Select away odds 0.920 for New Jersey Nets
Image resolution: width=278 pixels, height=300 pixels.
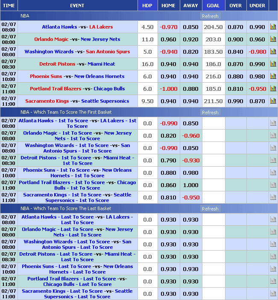click(x=190, y=39)
